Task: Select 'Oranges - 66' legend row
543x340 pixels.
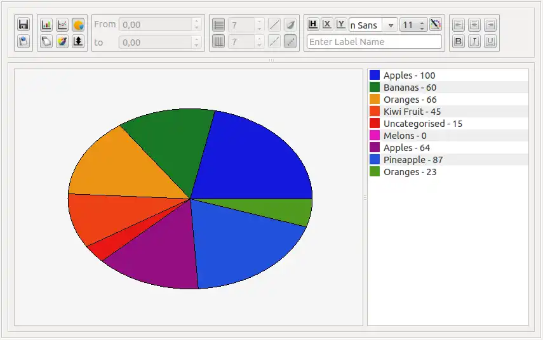Action: 448,100
